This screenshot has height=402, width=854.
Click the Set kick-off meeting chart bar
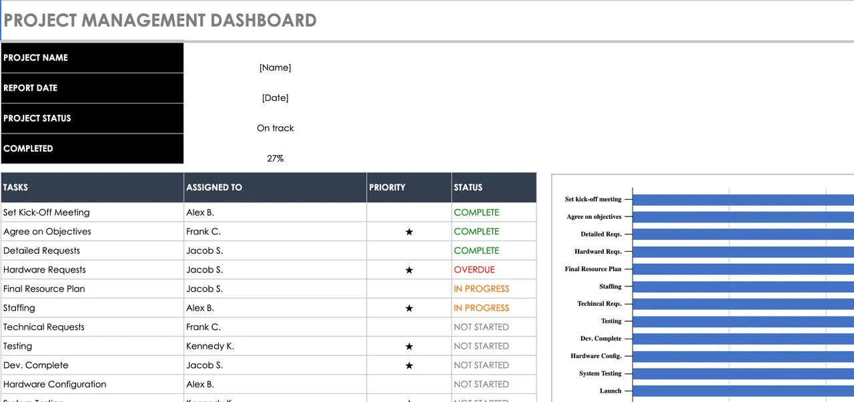click(743, 200)
